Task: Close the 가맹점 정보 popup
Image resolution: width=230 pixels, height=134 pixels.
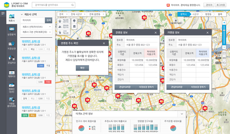Action: click(207, 33)
